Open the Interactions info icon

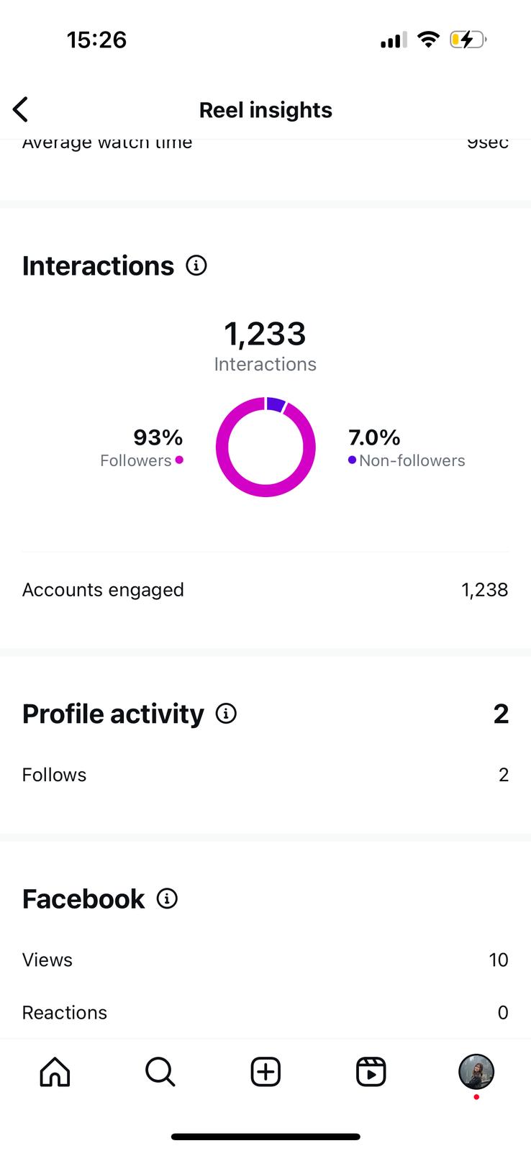point(196,265)
